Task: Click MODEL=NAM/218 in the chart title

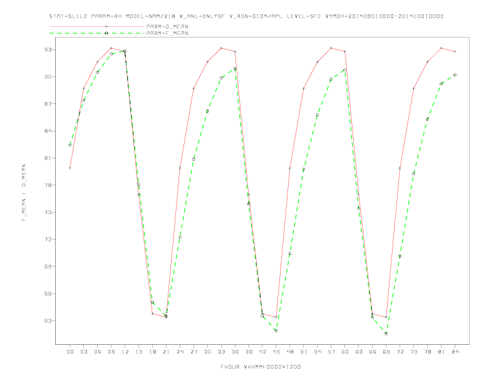Action: tap(150, 16)
